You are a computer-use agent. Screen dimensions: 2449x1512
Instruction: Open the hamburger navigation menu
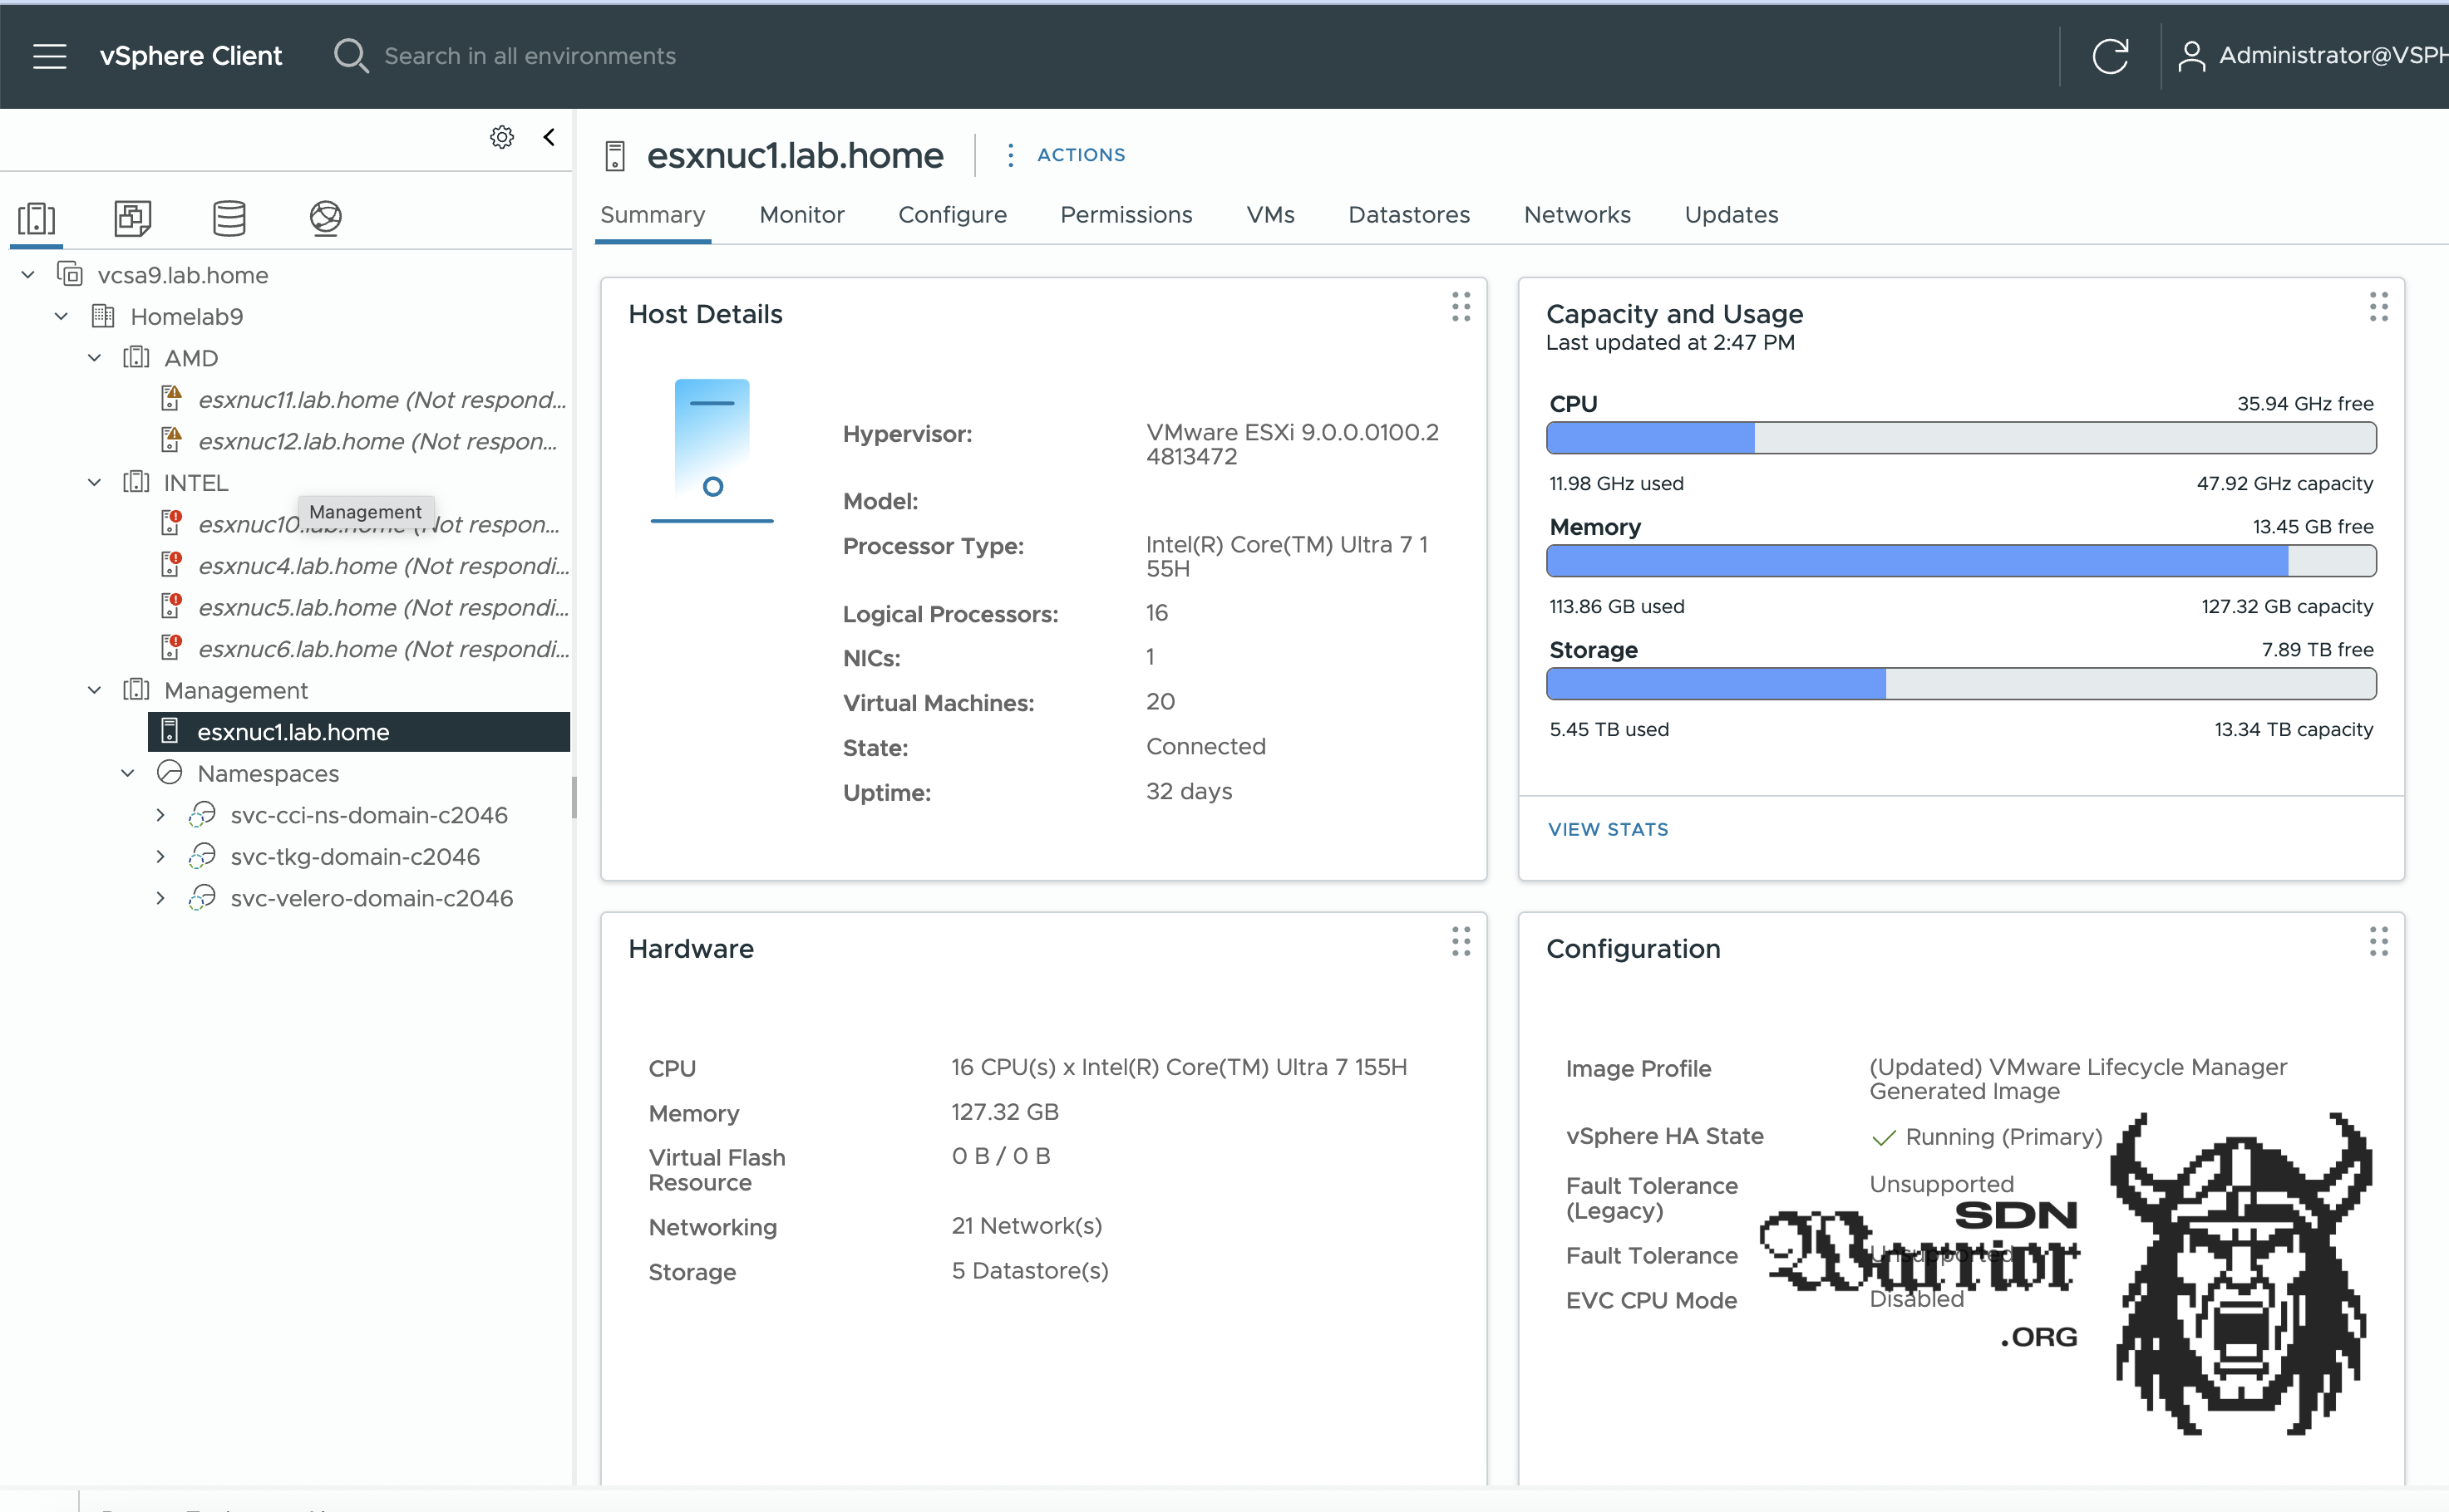pyautogui.click(x=49, y=56)
